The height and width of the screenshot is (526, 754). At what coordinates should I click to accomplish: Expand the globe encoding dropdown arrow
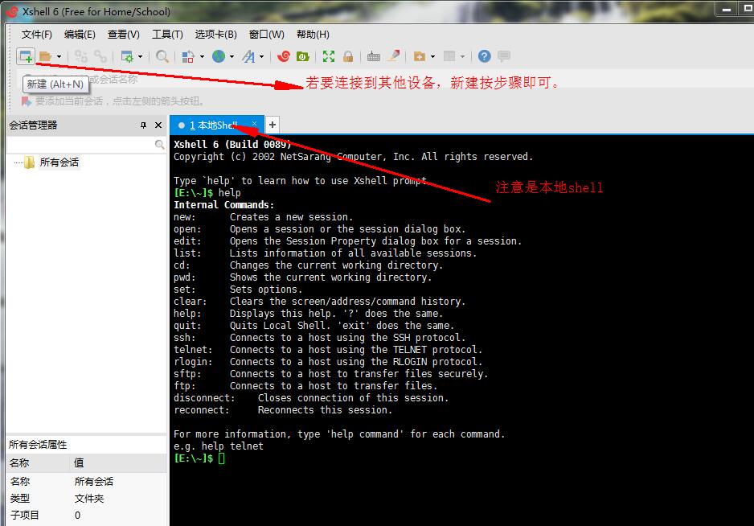(232, 57)
